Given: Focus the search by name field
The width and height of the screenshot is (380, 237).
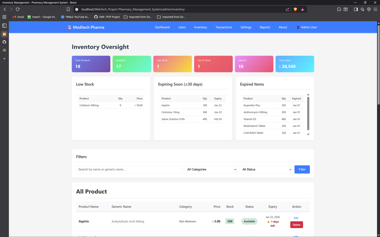Looking at the screenshot, I should click(x=129, y=169).
